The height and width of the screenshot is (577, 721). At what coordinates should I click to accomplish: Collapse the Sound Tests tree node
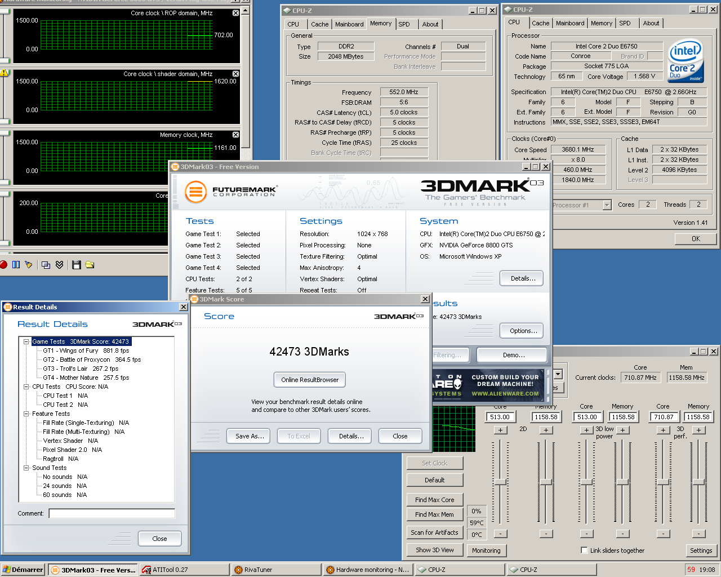pos(26,468)
